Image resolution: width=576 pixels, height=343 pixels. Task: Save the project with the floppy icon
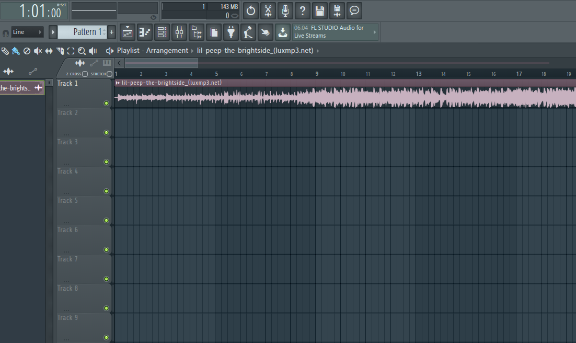320,10
